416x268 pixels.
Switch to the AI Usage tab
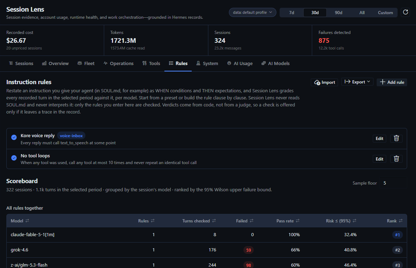(240, 63)
